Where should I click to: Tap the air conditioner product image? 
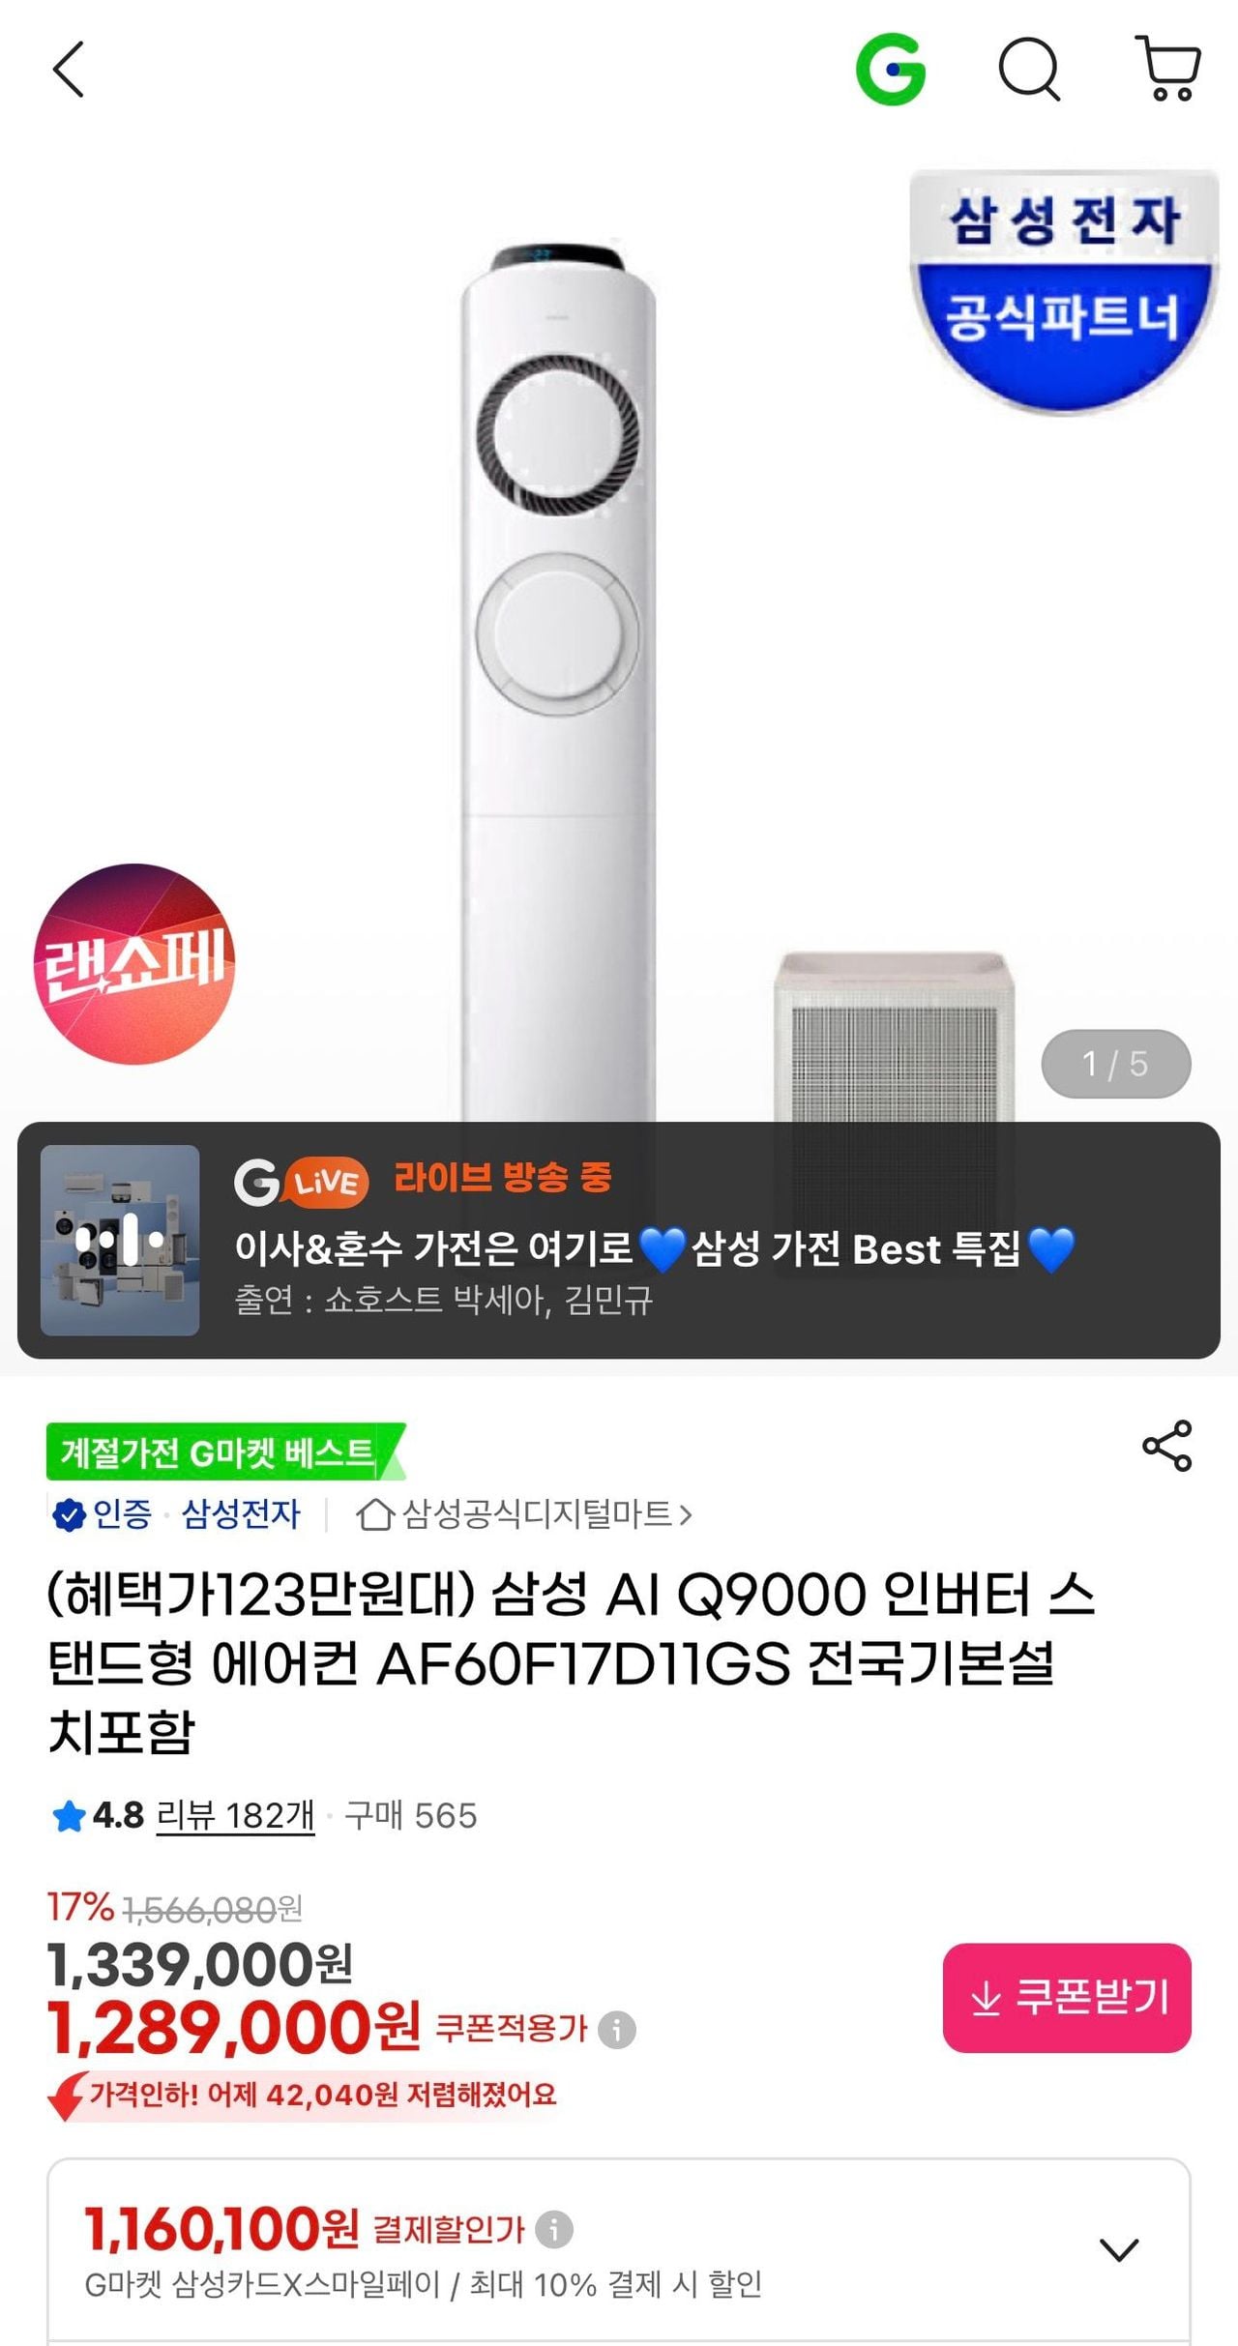(558, 677)
